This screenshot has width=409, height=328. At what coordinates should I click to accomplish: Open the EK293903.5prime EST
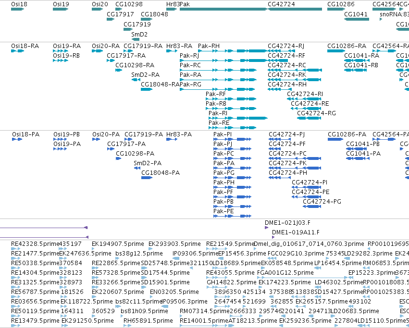point(150,249)
